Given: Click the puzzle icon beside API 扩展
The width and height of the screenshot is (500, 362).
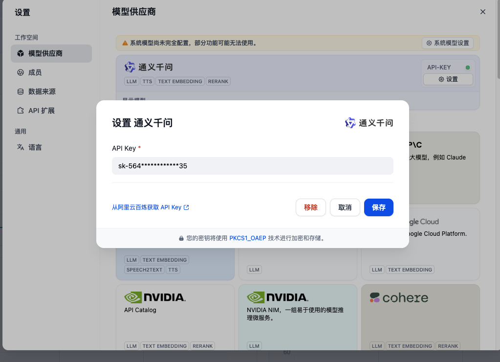Looking at the screenshot, I should (x=21, y=111).
